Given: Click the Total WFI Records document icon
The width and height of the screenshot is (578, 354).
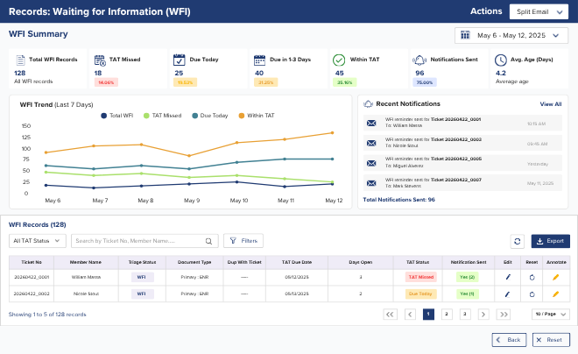Looking at the screenshot, I should pyautogui.click(x=21, y=60).
